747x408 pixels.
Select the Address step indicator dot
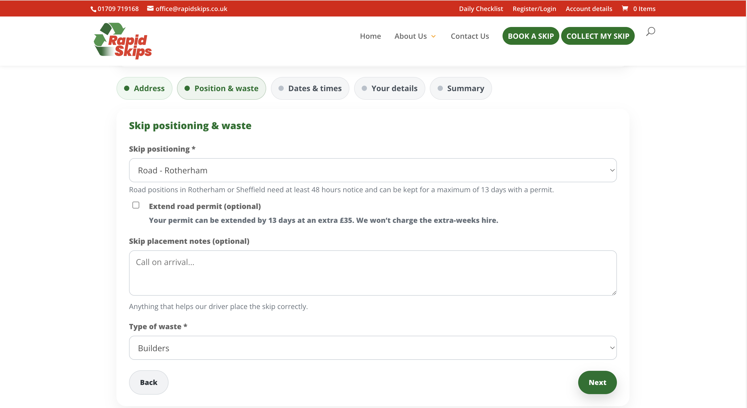(127, 88)
